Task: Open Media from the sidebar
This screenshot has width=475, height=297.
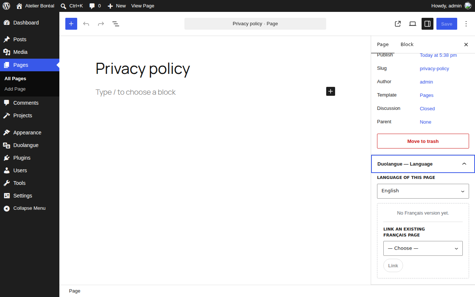Action: (30, 52)
